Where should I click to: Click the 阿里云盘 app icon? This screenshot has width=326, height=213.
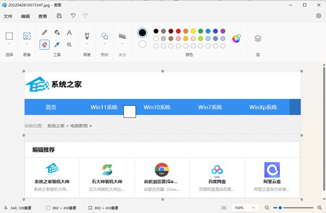pos(272,170)
